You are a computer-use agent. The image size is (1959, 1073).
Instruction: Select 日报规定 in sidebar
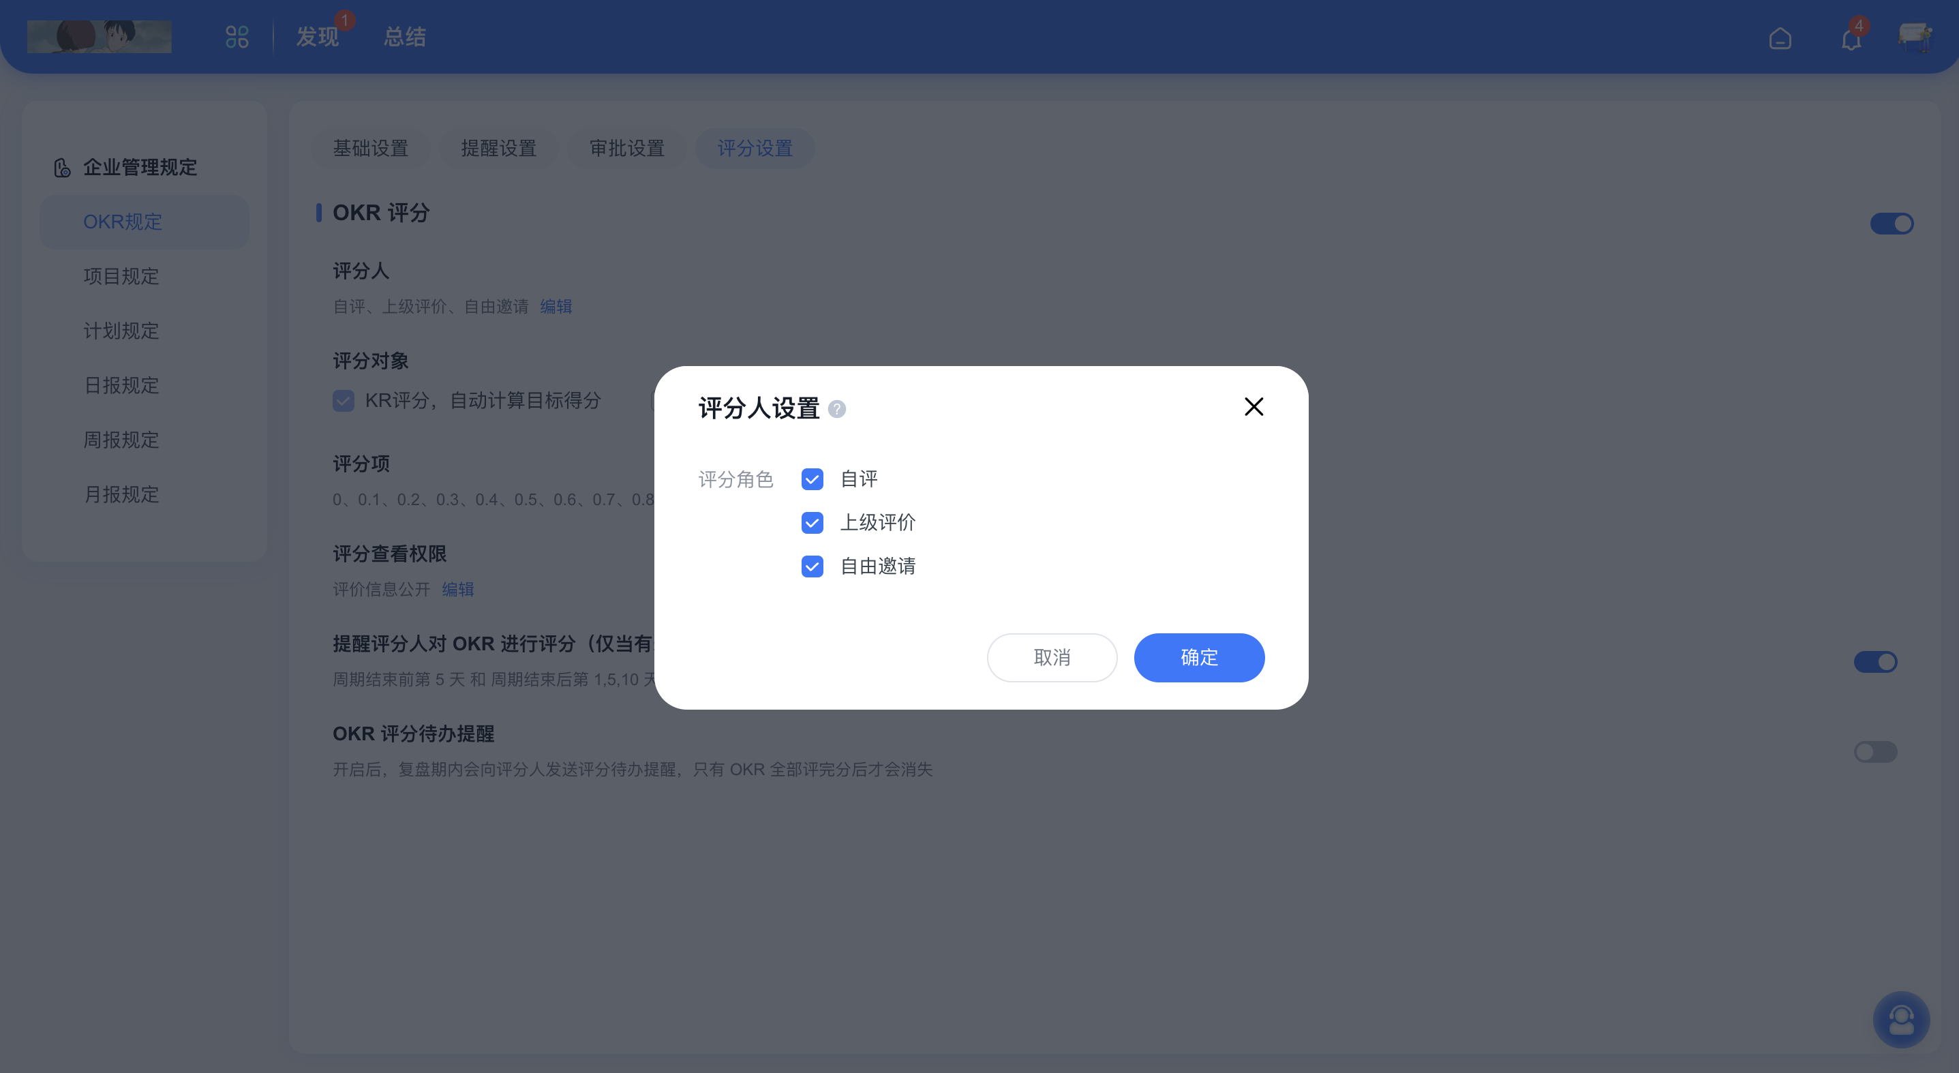(145, 386)
